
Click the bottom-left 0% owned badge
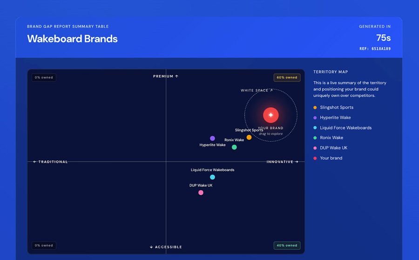[44, 245]
